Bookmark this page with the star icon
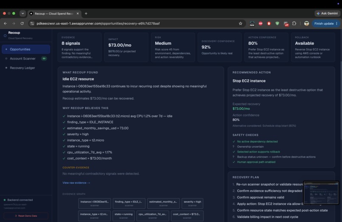342x222 pixels. coord(240,24)
